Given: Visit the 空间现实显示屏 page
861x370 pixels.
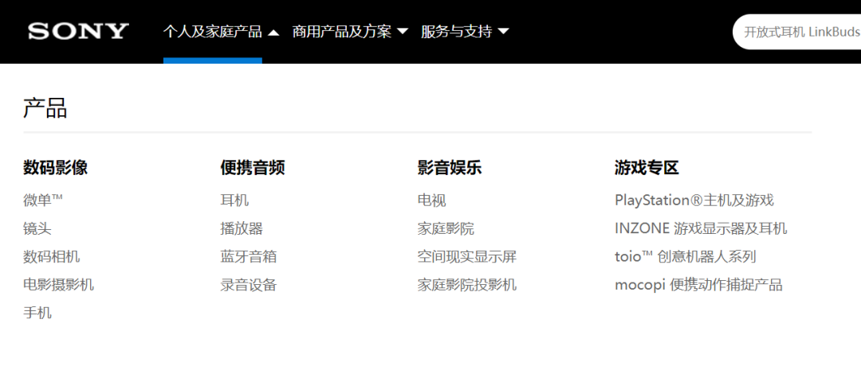Looking at the screenshot, I should pos(467,256).
